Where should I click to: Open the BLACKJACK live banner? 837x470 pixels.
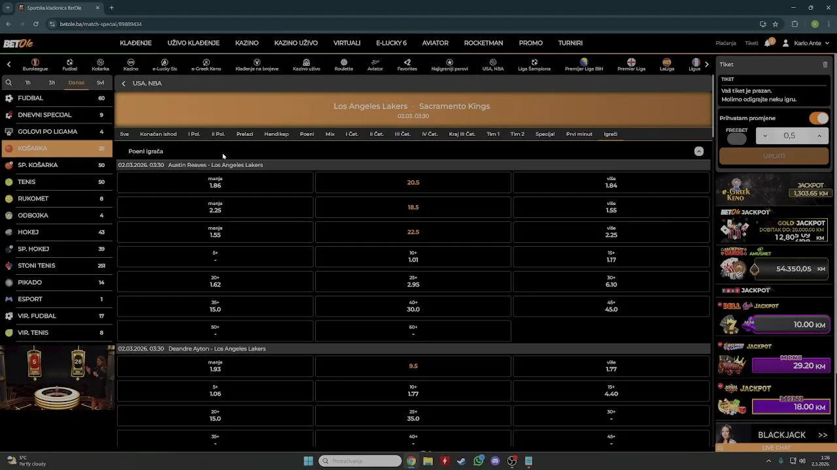(775, 435)
